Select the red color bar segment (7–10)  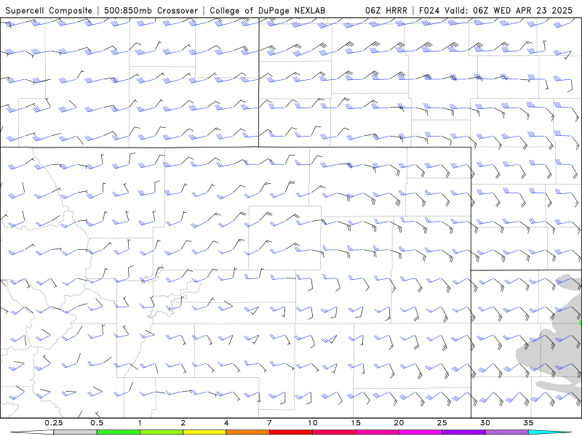click(x=290, y=432)
